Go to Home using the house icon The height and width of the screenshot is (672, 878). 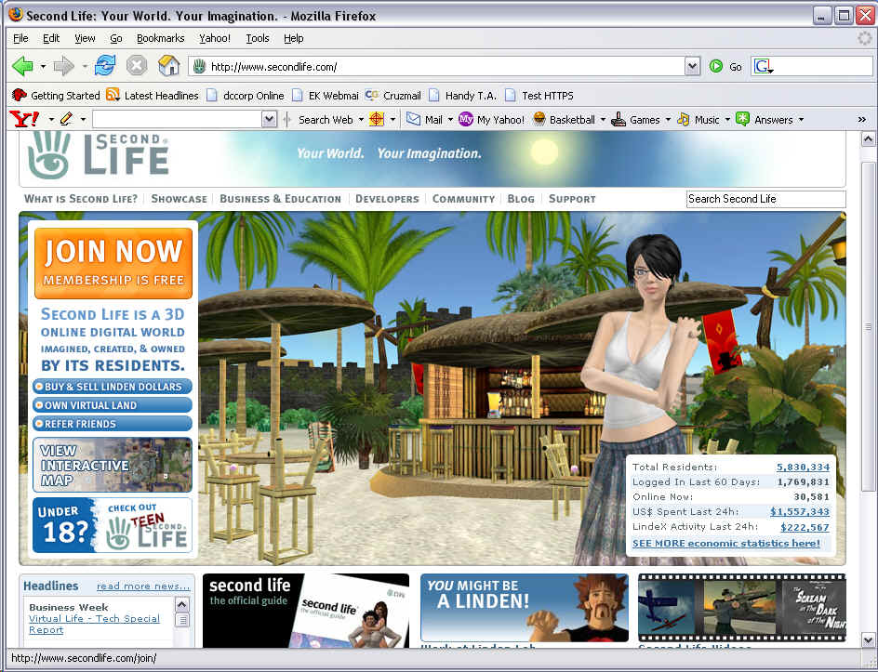pos(168,66)
